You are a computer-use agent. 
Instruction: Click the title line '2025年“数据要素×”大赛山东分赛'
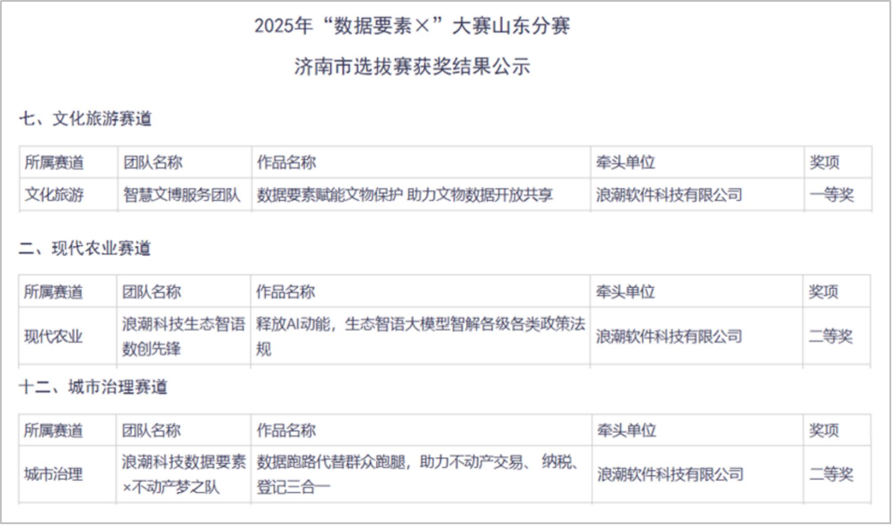(412, 26)
